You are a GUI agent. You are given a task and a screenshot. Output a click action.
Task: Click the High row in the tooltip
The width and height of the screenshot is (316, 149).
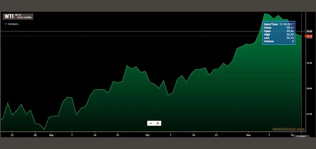(x=279, y=34)
